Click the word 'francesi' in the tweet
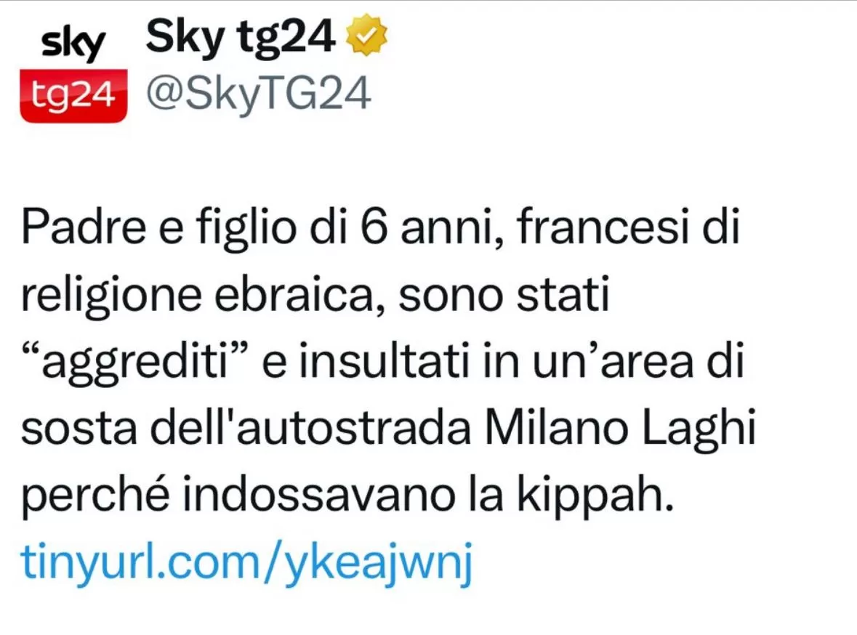Image resolution: width=857 pixels, height=635 pixels. coord(603,225)
